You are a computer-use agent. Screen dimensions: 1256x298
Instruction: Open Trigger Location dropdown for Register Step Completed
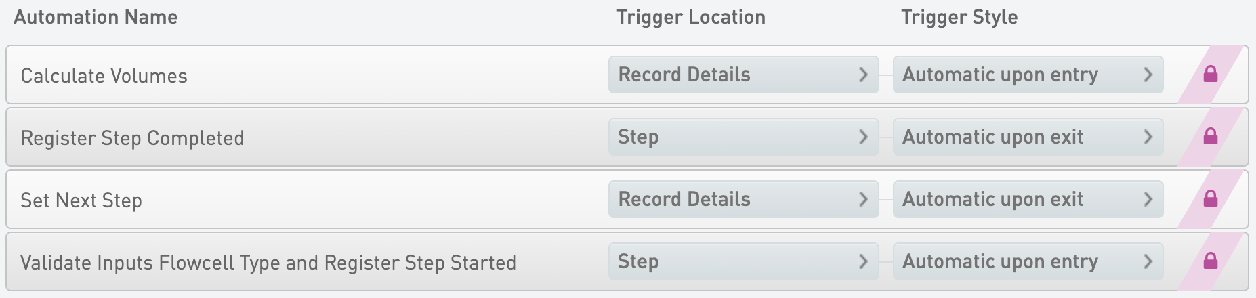click(743, 137)
